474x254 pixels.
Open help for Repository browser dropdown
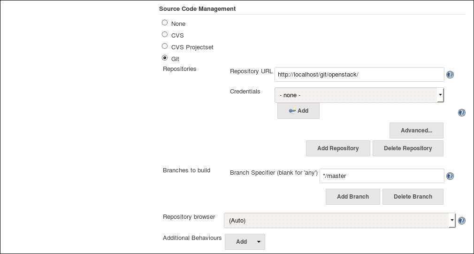(461, 221)
